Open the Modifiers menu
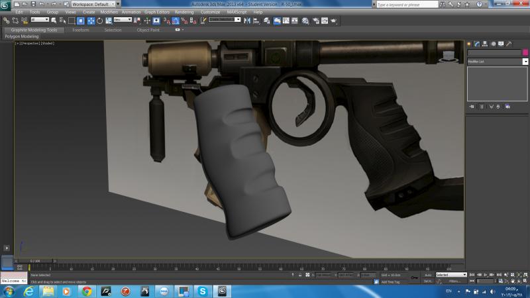This screenshot has width=530, height=298. [109, 12]
